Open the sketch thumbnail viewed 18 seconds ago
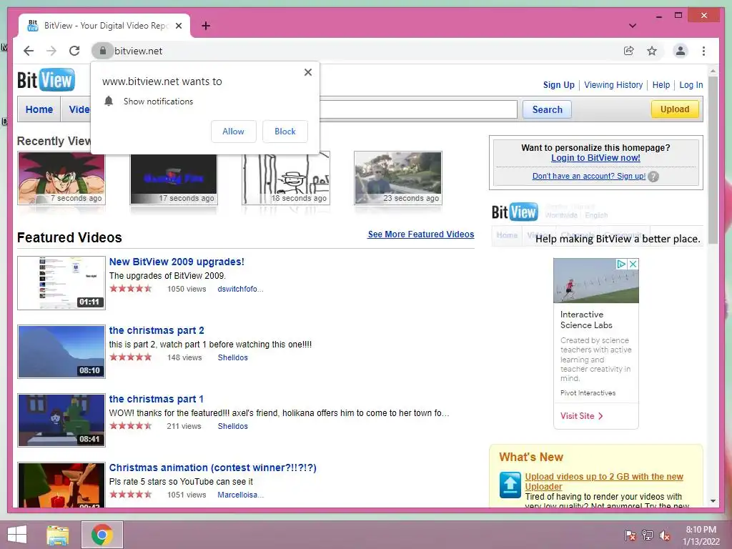The height and width of the screenshot is (549, 732). click(286, 179)
